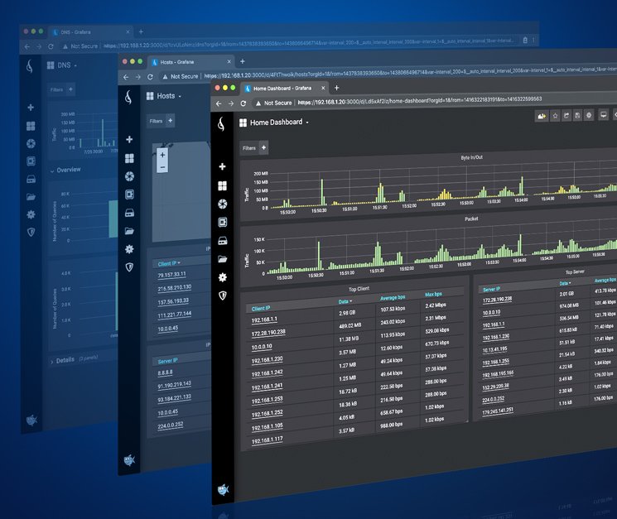
Task: Open the Dashboards grid icon in Home Dashboard sidebar
Action: (x=222, y=185)
